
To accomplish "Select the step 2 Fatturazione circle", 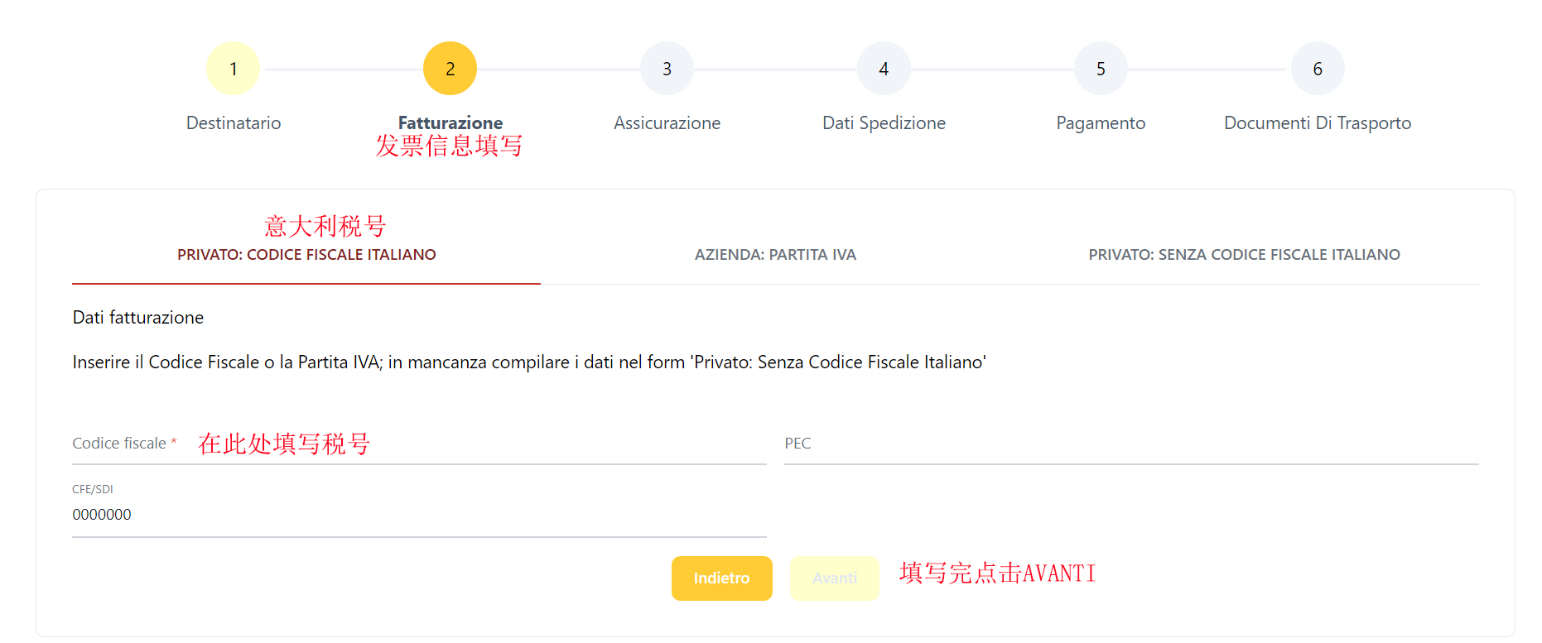I will pyautogui.click(x=450, y=69).
